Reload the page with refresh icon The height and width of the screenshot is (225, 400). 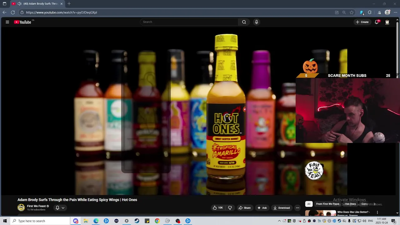[x=13, y=12]
